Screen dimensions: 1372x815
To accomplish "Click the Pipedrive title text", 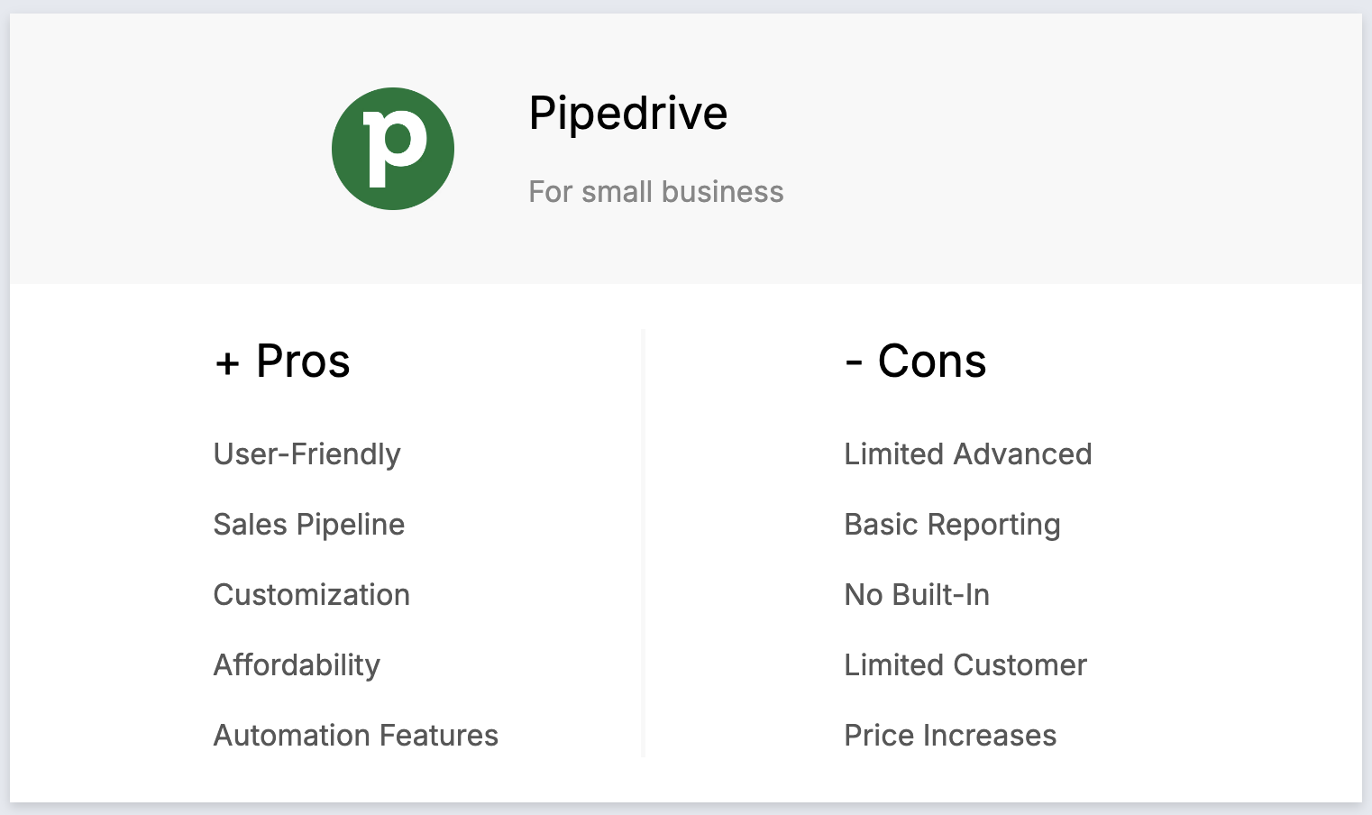I will pos(627,114).
